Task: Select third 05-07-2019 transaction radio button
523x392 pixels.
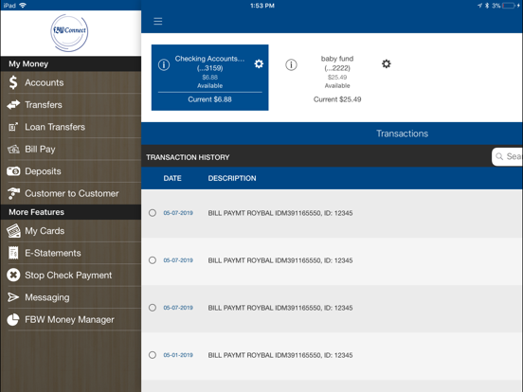Action: pos(153,308)
